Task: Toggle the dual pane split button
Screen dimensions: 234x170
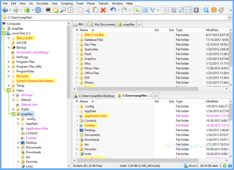Action: pyautogui.click(x=189, y=10)
